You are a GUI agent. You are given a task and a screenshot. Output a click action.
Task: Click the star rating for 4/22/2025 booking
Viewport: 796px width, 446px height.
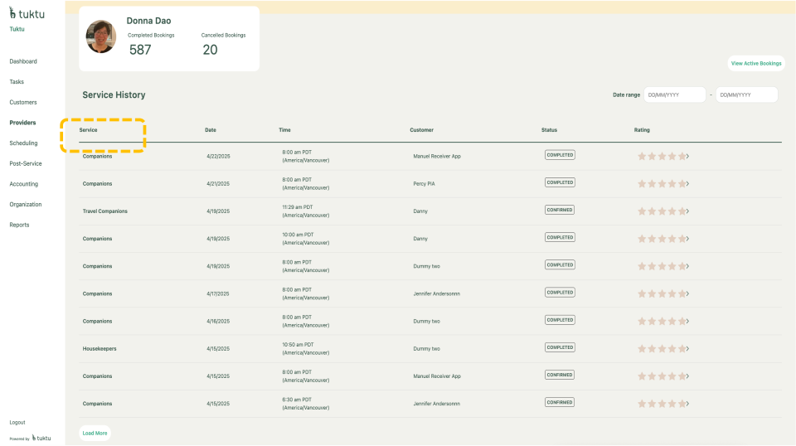[x=661, y=156]
